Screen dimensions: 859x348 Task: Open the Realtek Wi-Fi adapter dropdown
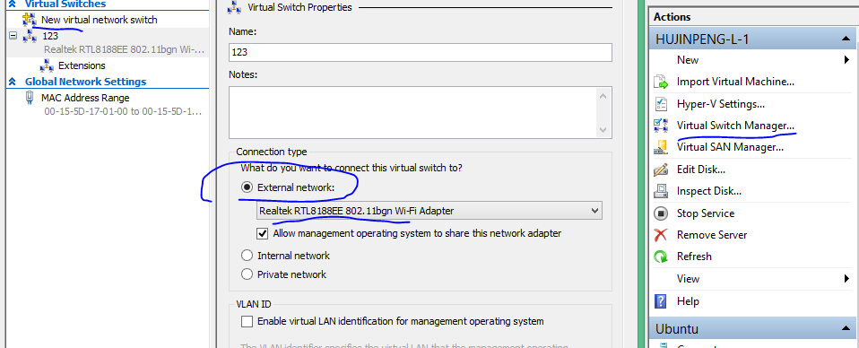click(429, 211)
